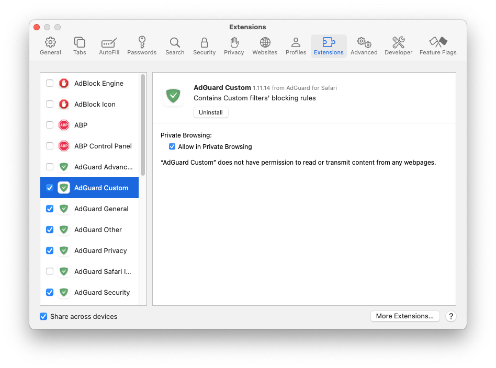Open AutoFill settings
The width and height of the screenshot is (496, 368).
pos(109,46)
